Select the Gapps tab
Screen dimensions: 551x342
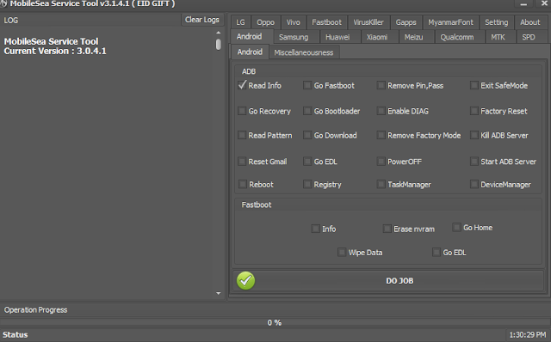[406, 22]
